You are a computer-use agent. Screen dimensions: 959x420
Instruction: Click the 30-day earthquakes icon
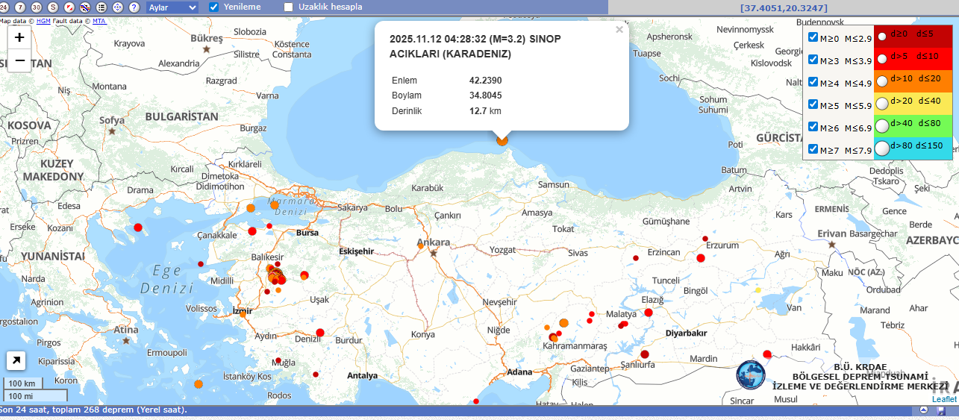tap(37, 7)
